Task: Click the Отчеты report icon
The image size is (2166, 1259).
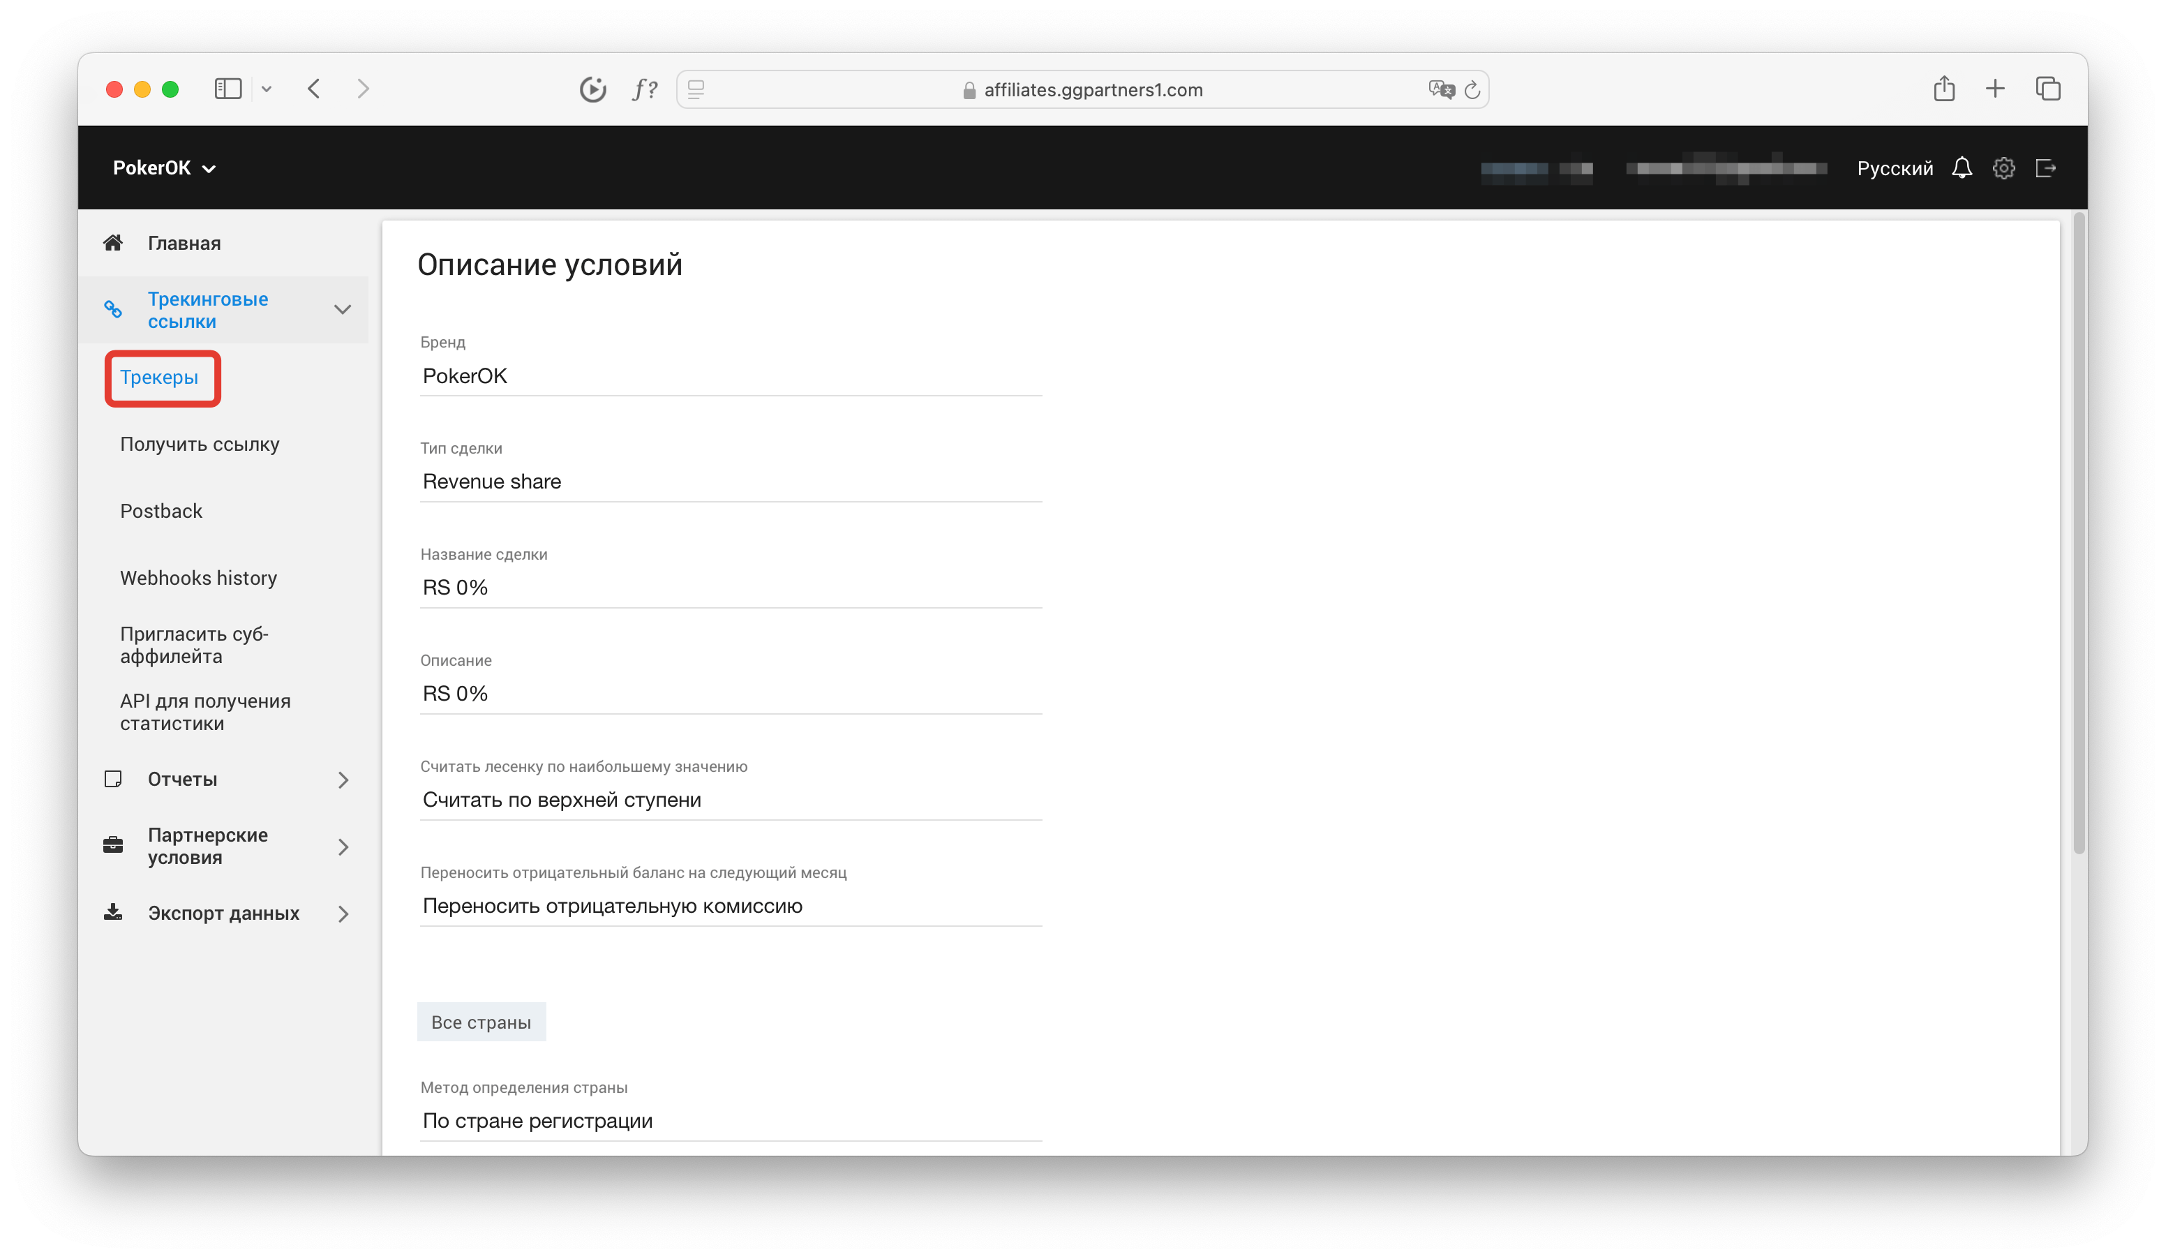Action: 112,779
